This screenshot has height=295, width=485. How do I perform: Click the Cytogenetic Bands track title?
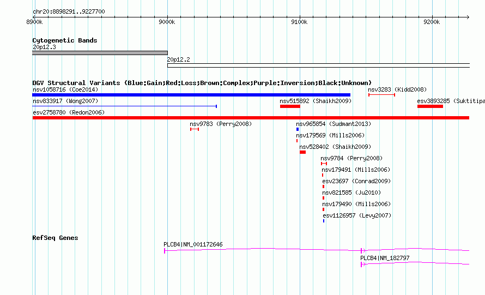click(x=65, y=40)
